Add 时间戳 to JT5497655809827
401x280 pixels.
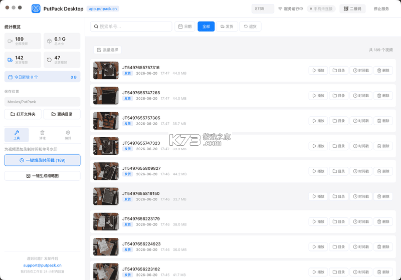tap(361, 171)
